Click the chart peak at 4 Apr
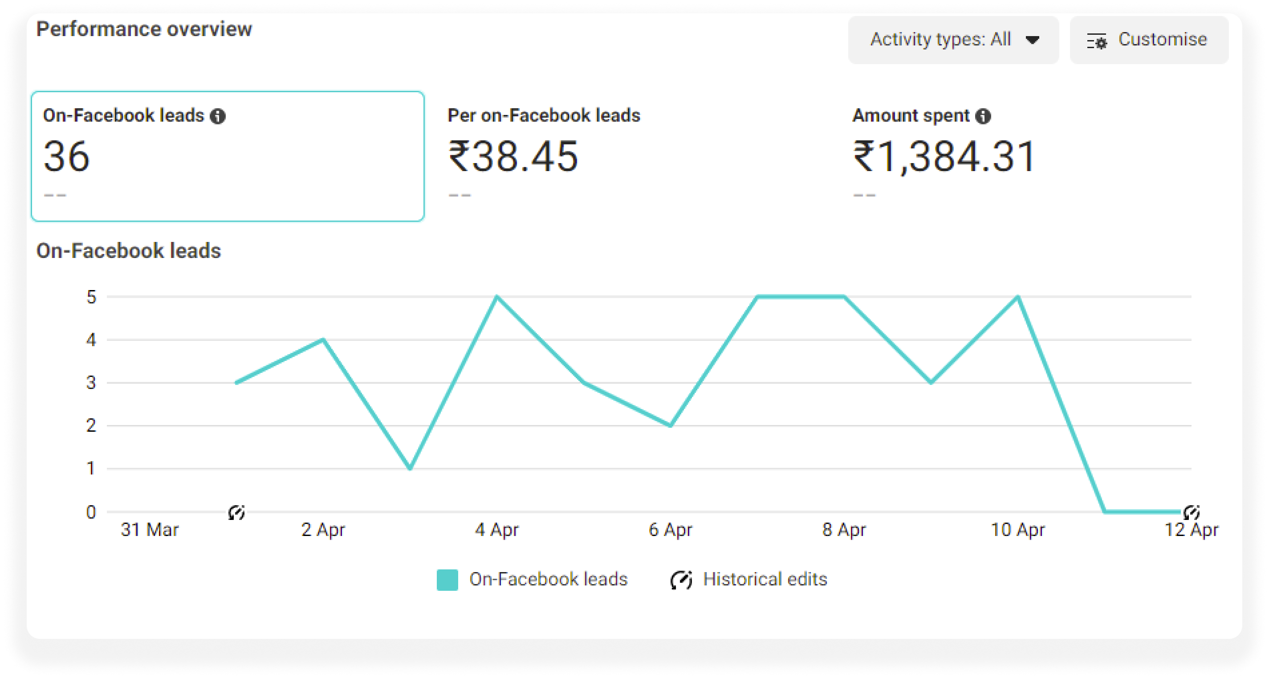This screenshot has width=1269, height=679. tap(496, 297)
